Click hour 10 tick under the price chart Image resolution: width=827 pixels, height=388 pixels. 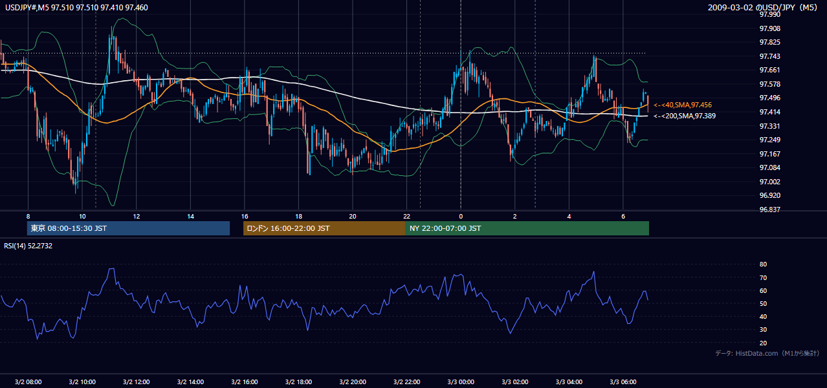click(82, 216)
